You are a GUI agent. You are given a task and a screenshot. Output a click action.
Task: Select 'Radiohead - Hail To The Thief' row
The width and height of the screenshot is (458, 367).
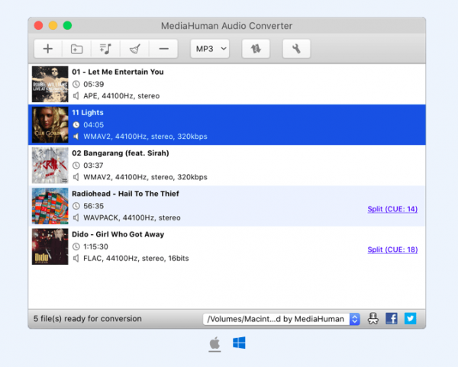tap(227, 206)
